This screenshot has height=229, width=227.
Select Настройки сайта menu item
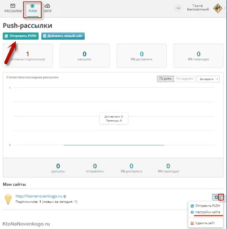(205, 212)
